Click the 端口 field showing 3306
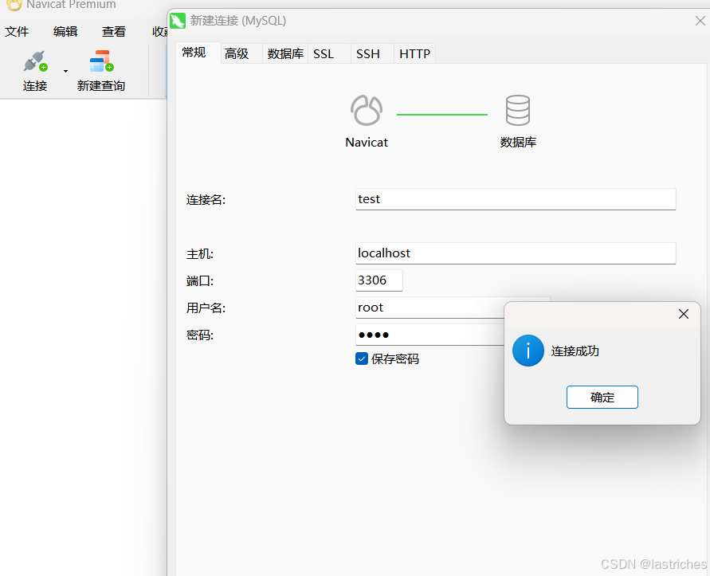Viewport: 710px width, 576px height. coord(379,280)
